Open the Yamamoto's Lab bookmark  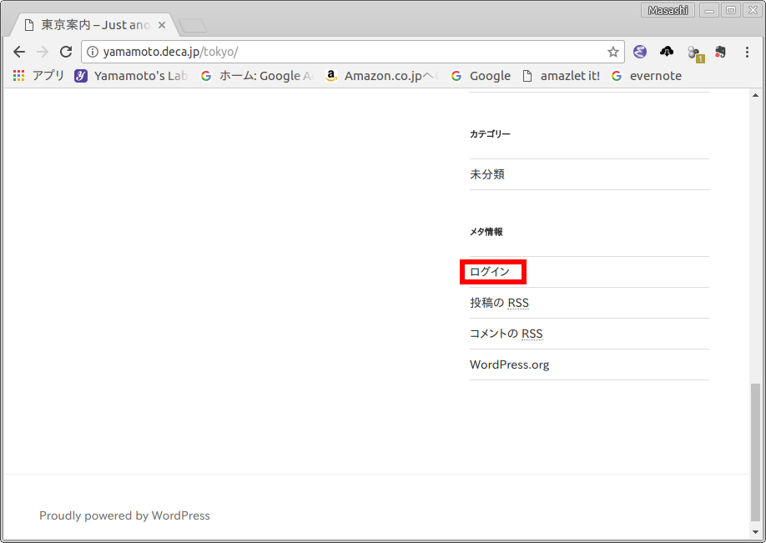pos(131,76)
